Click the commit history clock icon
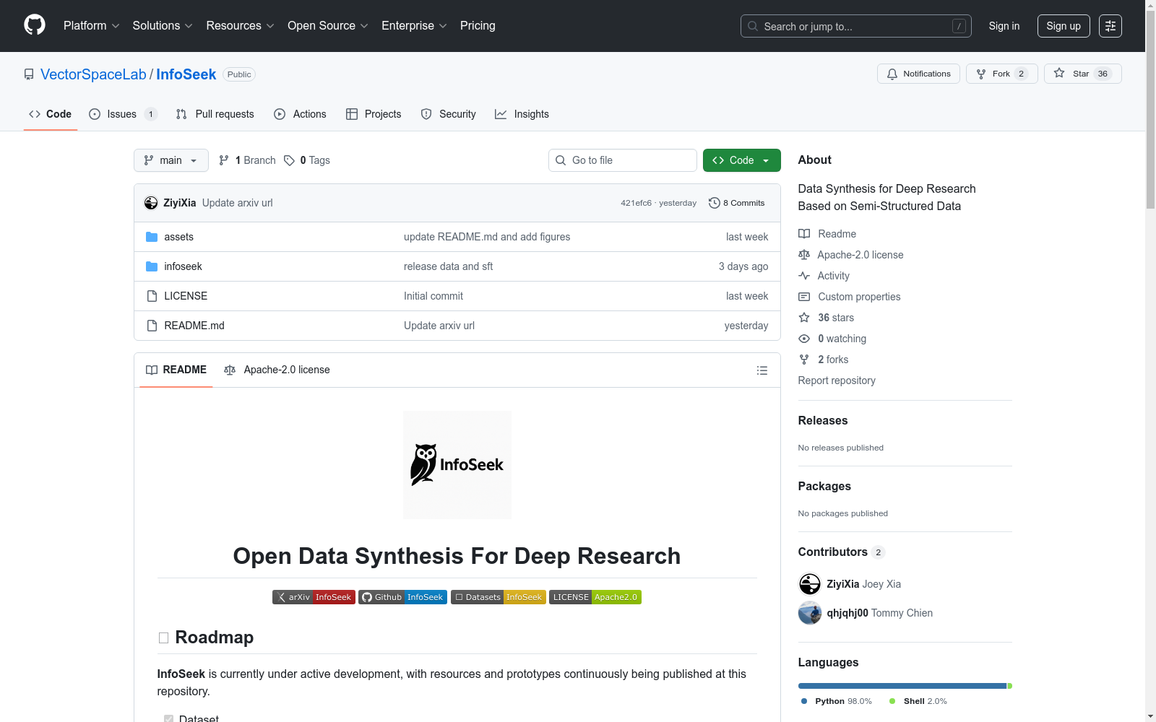This screenshot has height=722, width=1156. pos(715,203)
